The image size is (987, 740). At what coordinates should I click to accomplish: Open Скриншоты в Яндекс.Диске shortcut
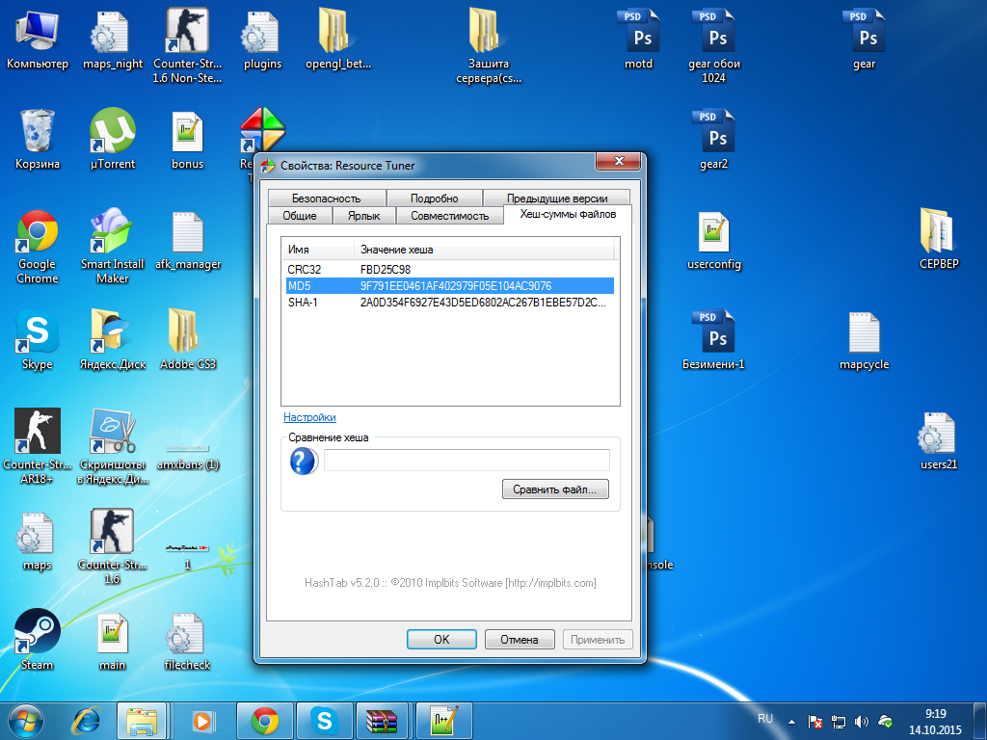pos(113,446)
